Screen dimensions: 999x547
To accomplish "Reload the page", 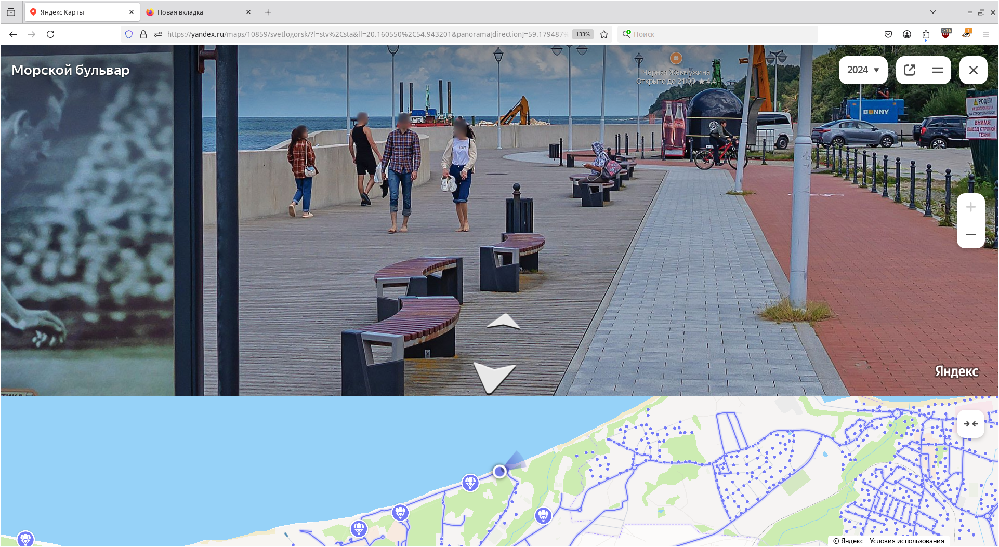I will [50, 34].
